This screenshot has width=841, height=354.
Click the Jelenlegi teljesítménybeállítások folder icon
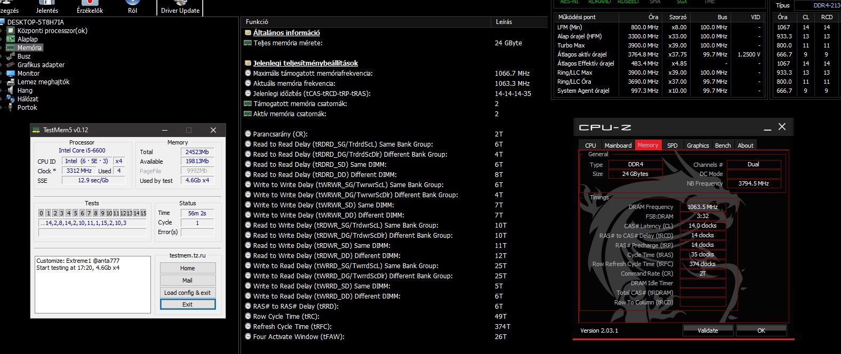[247, 63]
